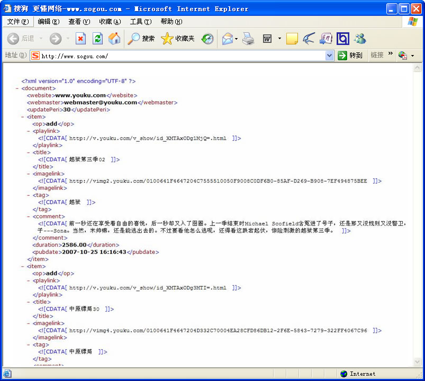Collapse the first item XML node
The height and width of the screenshot is (381, 425).
tap(23, 117)
